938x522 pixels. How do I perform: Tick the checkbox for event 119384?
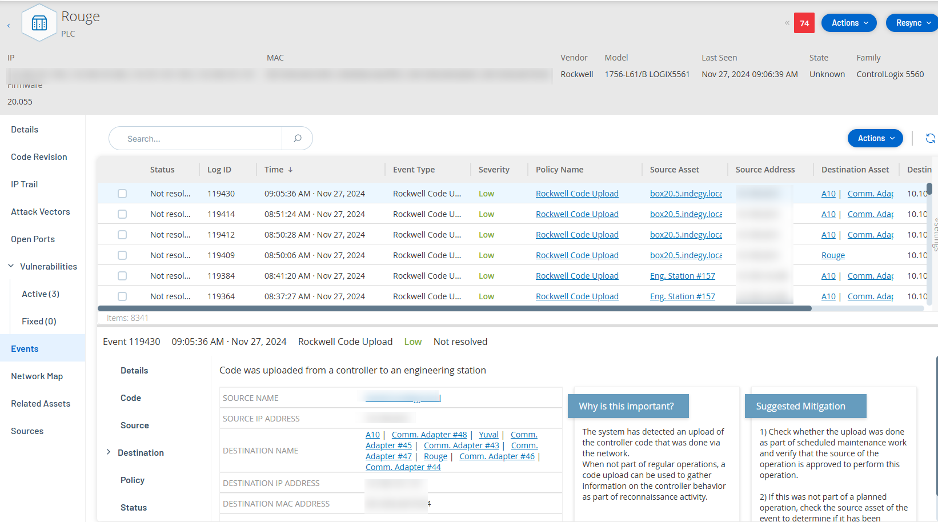pyautogui.click(x=122, y=276)
